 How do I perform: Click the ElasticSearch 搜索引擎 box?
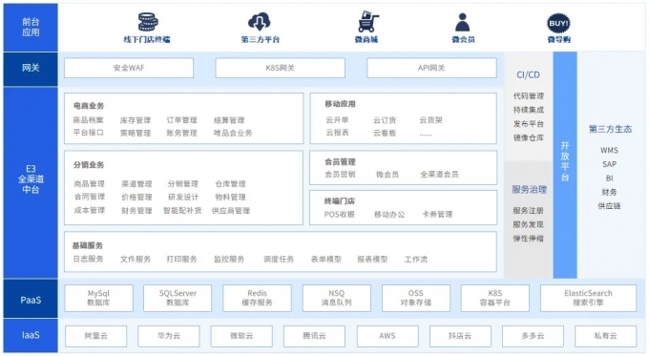pos(588,298)
